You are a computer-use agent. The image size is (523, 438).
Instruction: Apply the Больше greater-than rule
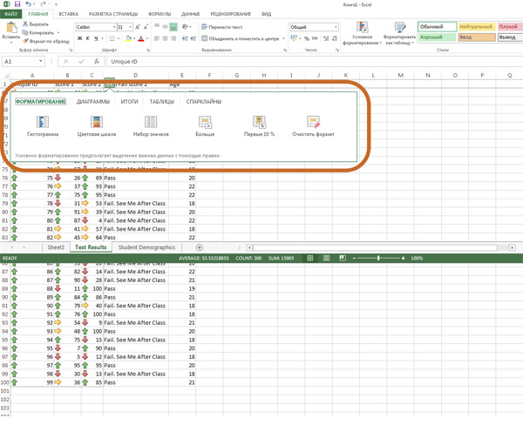(x=205, y=125)
